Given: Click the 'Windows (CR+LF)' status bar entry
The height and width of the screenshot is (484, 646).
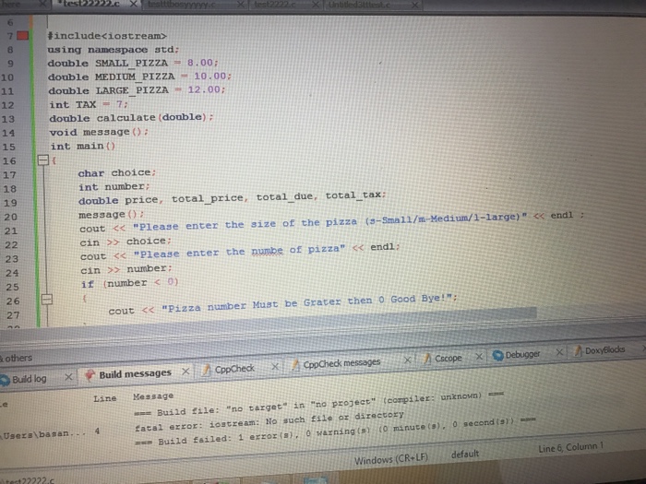Looking at the screenshot, I should point(391,458).
